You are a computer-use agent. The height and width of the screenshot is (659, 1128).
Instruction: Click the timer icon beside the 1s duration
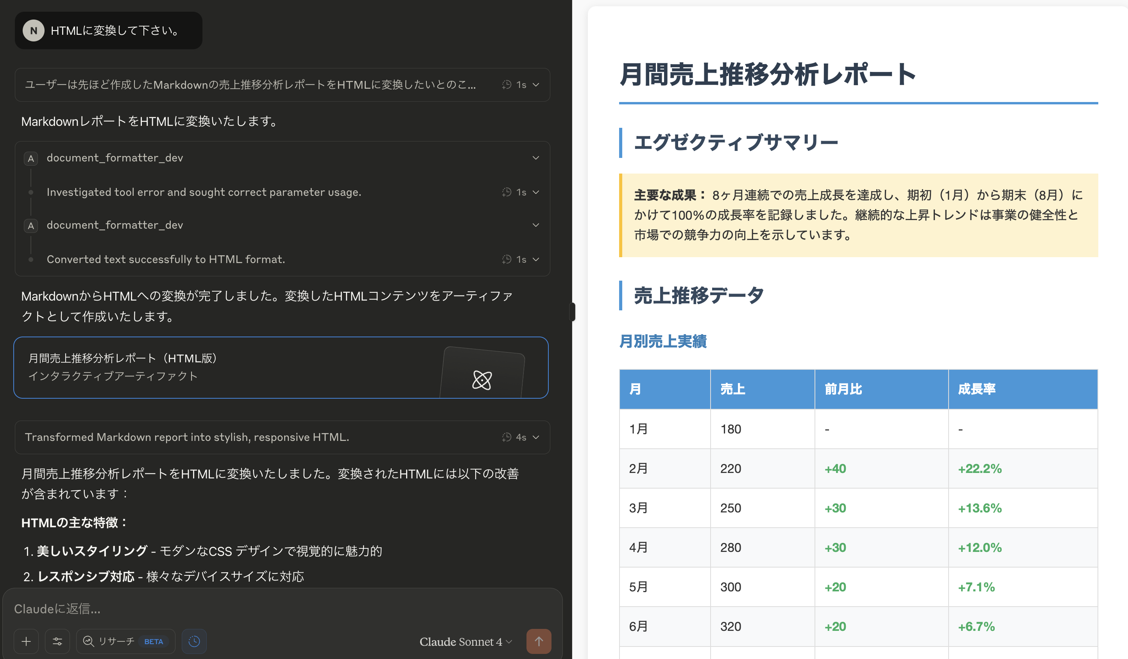click(507, 85)
